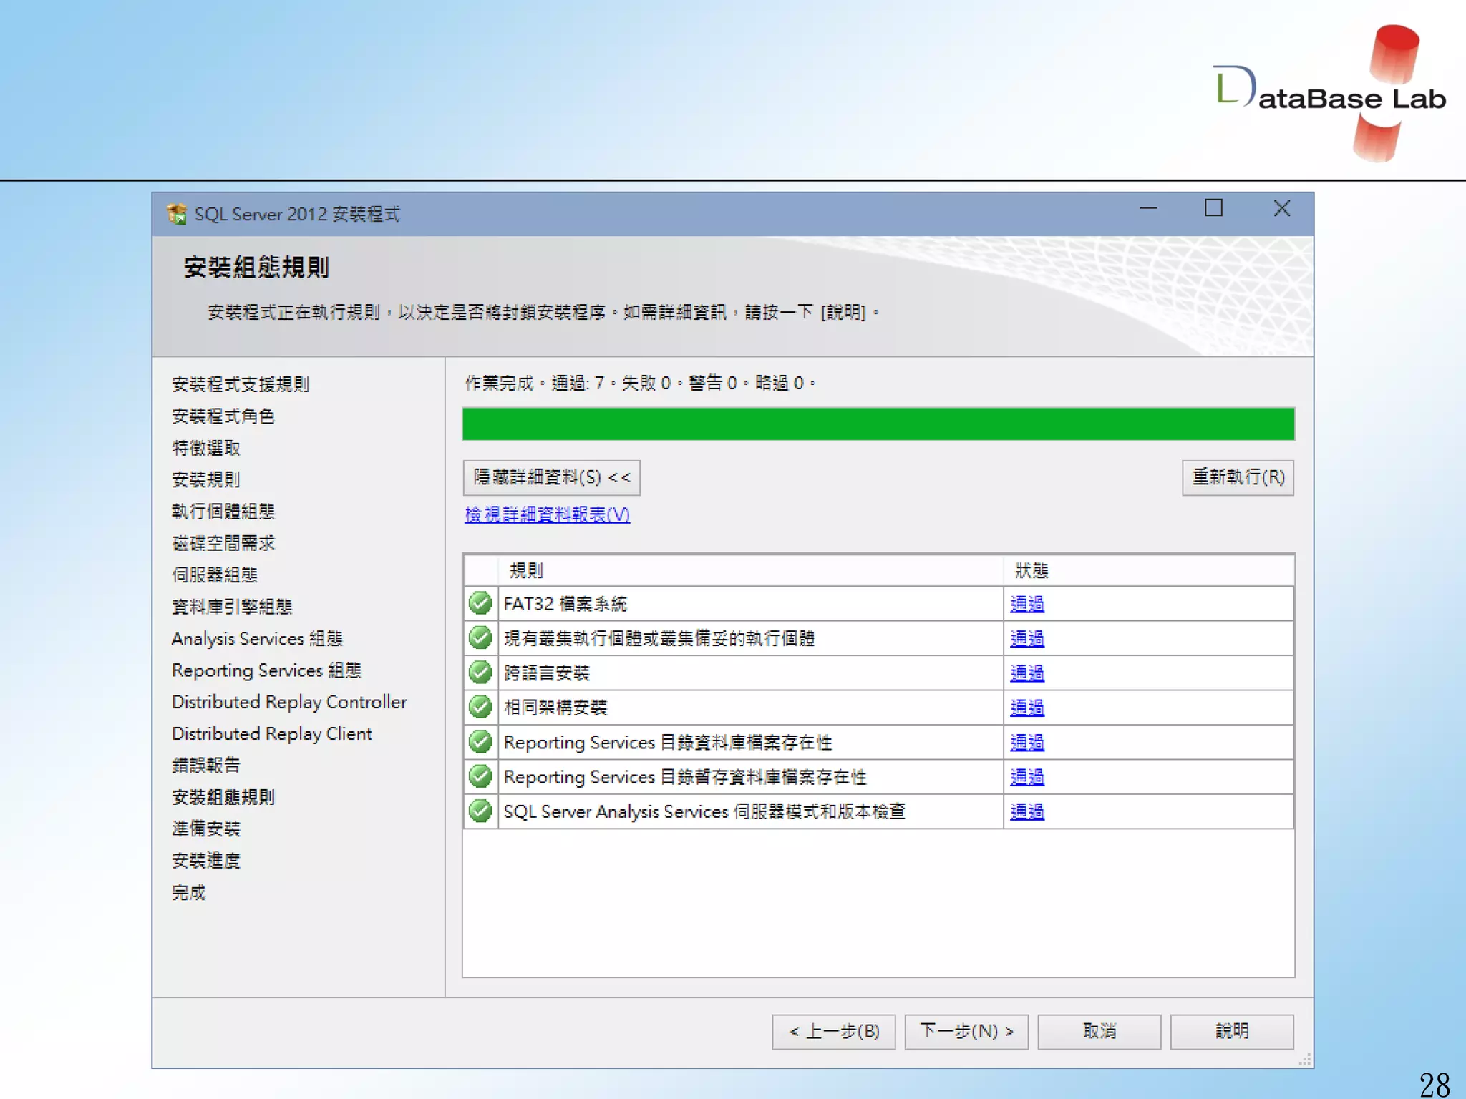Image resolution: width=1466 pixels, height=1099 pixels.
Task: Select Distributed Replay Controller sidebar step
Action: pyautogui.click(x=289, y=702)
